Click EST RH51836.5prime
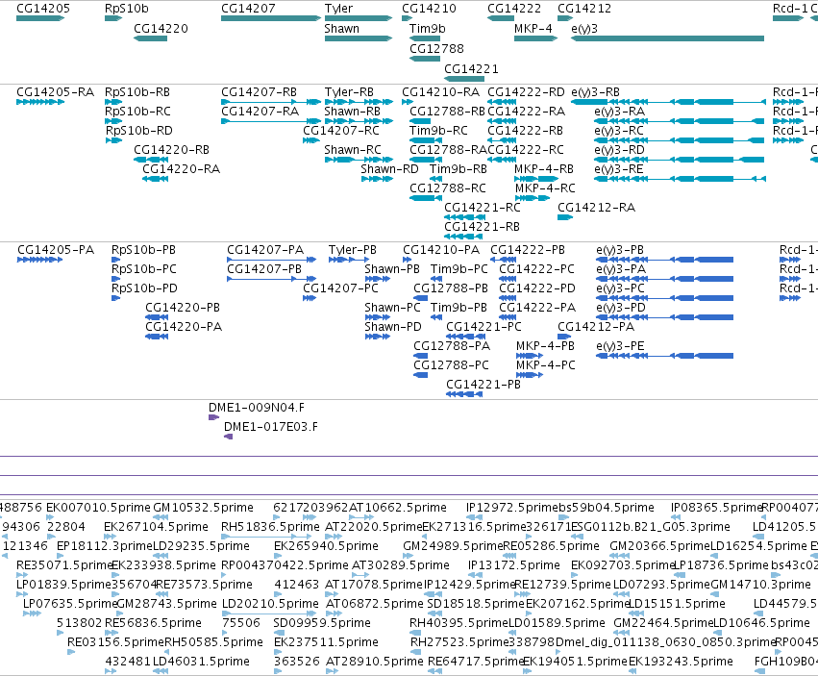818x676 pixels. (x=270, y=527)
